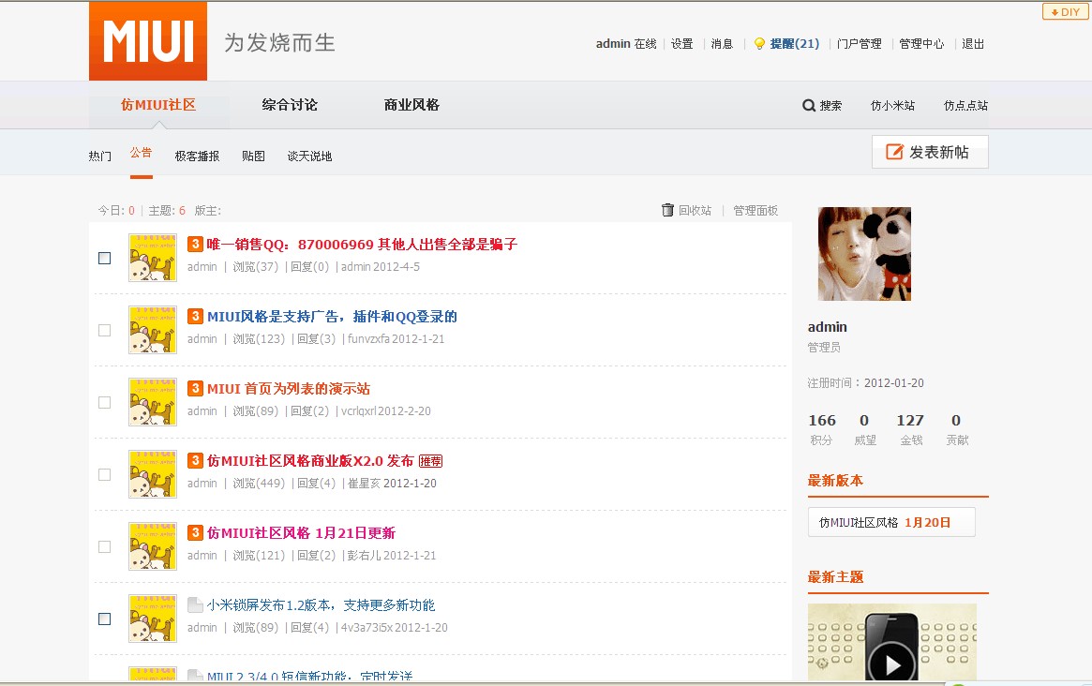Open post MIUI风格是支持广告,插件和QQ登录的

pyautogui.click(x=332, y=317)
